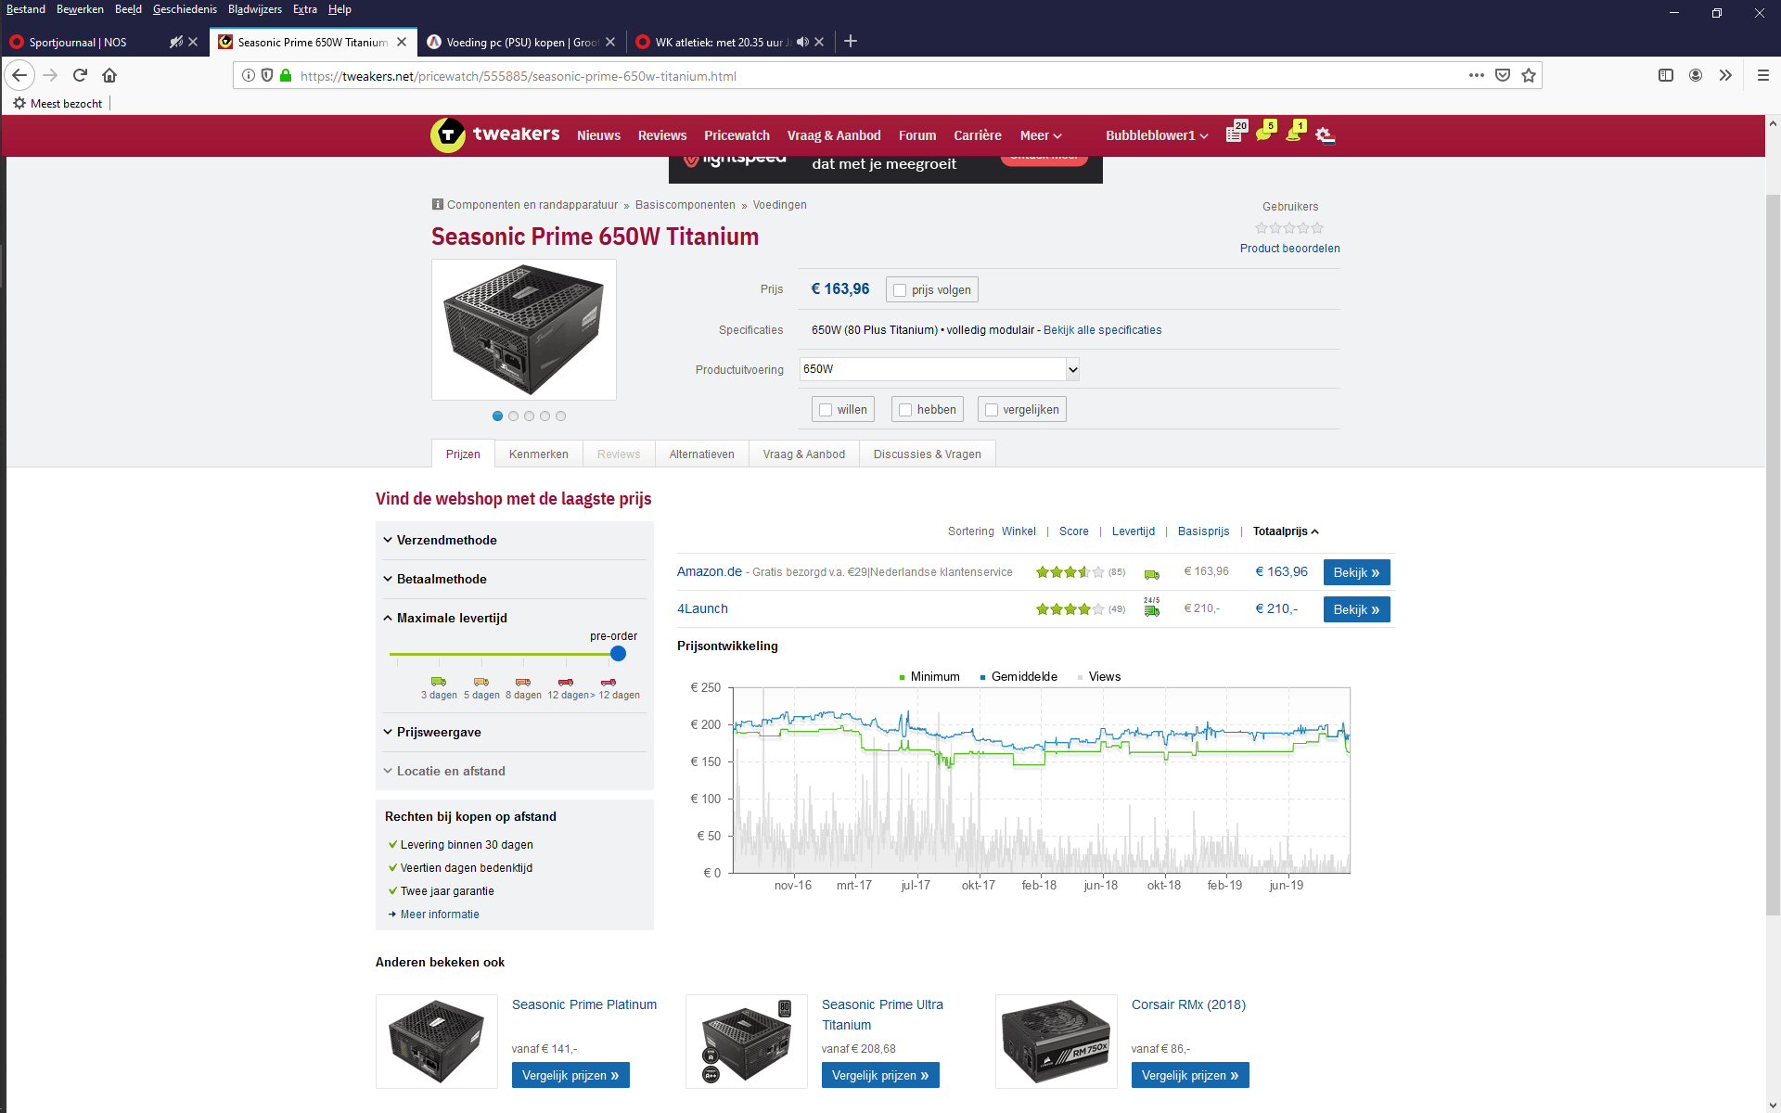1781x1113 pixels.
Task: Rate product using gray user stars
Action: (x=1289, y=228)
